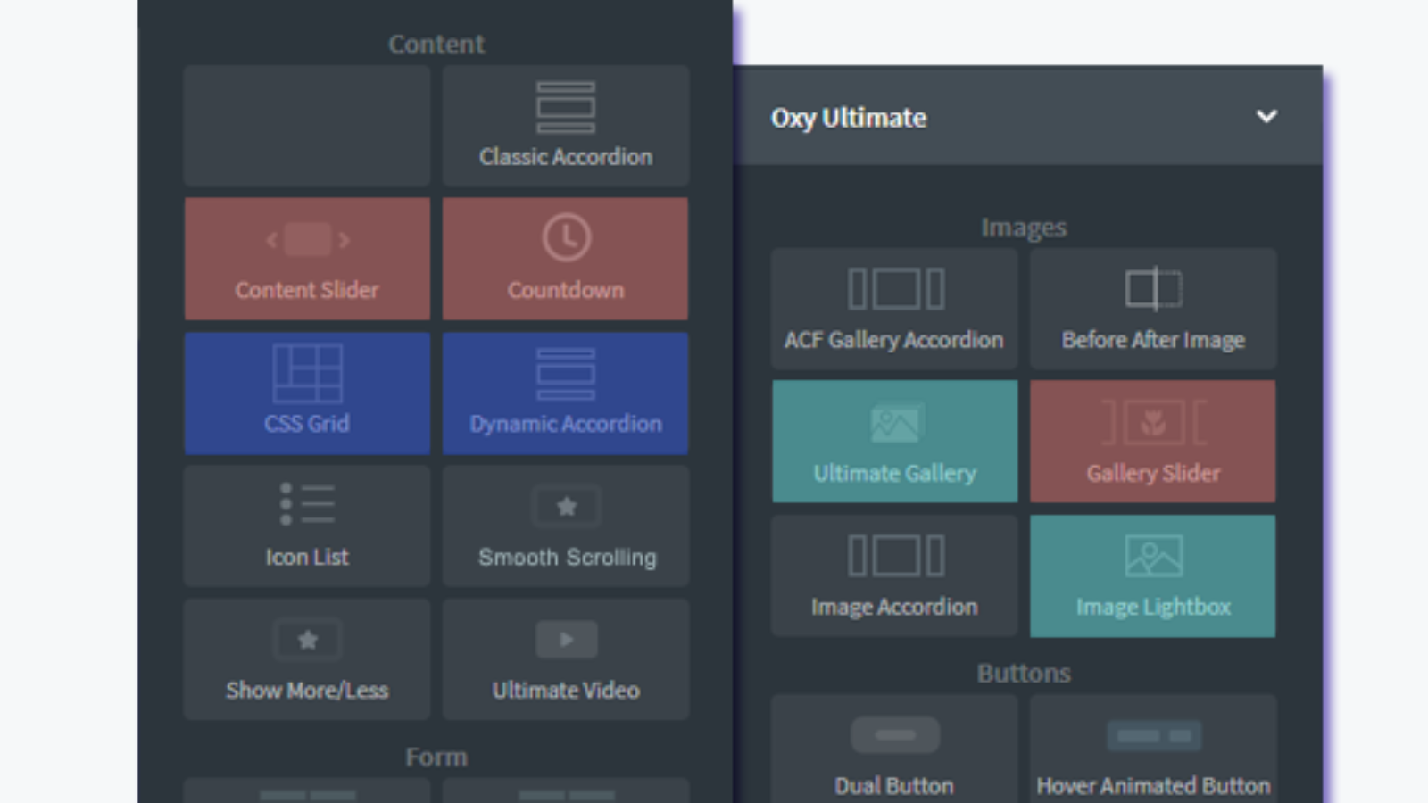Viewport: 1428px width, 803px height.
Task: Add the Ultimate Video element
Action: click(x=566, y=659)
